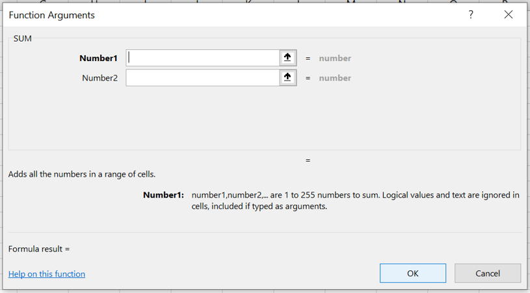Select the Number2 field label
Screen dimensions: 530x293
click(x=99, y=78)
